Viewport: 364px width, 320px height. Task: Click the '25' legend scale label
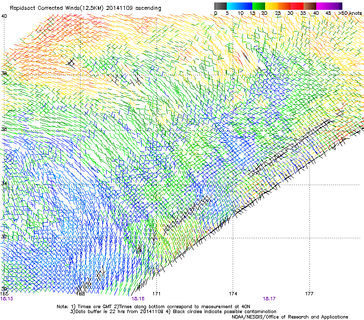coord(278,13)
